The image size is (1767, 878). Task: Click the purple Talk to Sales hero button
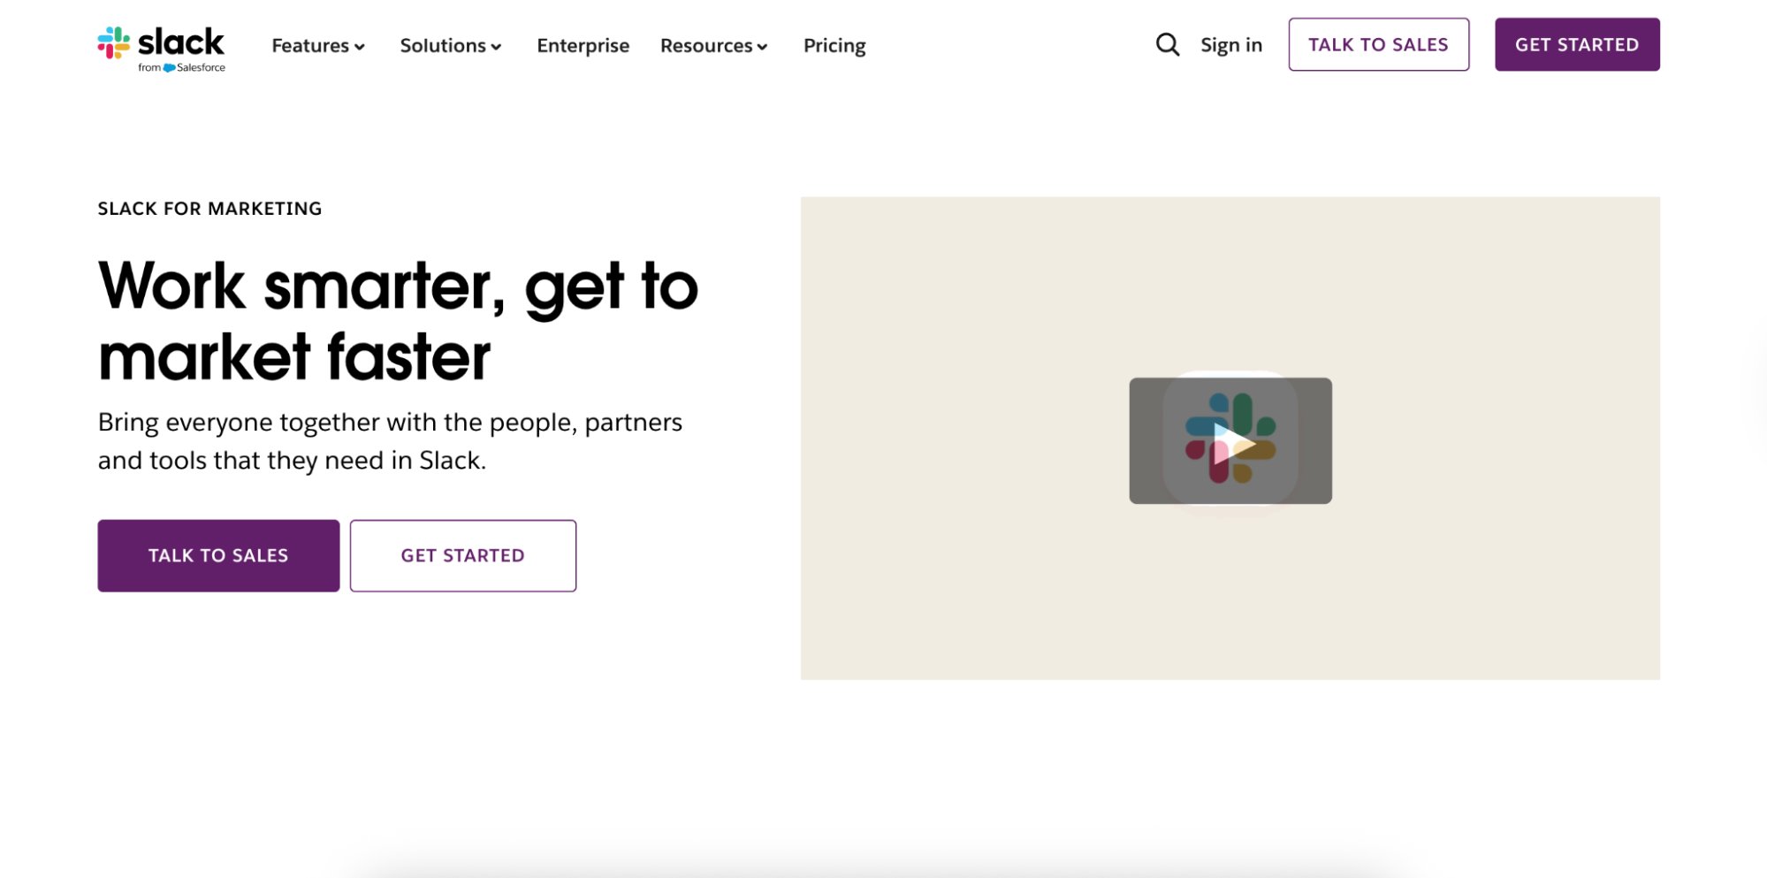tap(218, 555)
